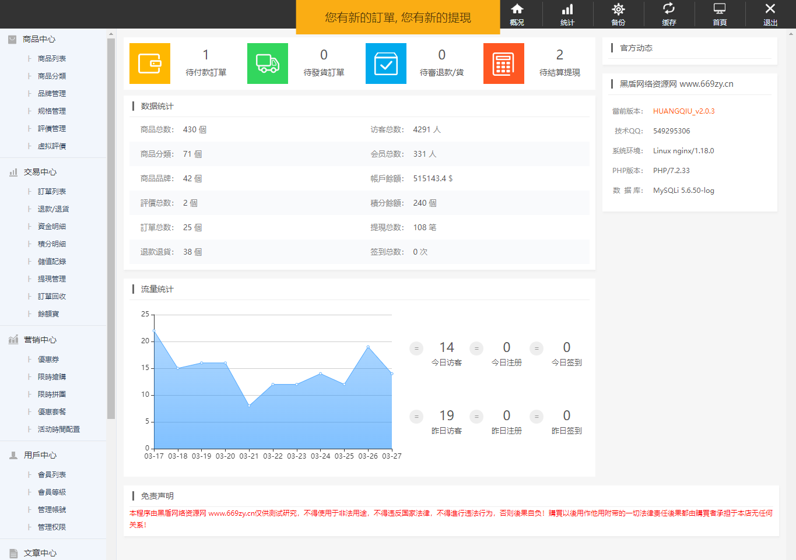Click the 03-26 data point on chart

(x=368, y=347)
